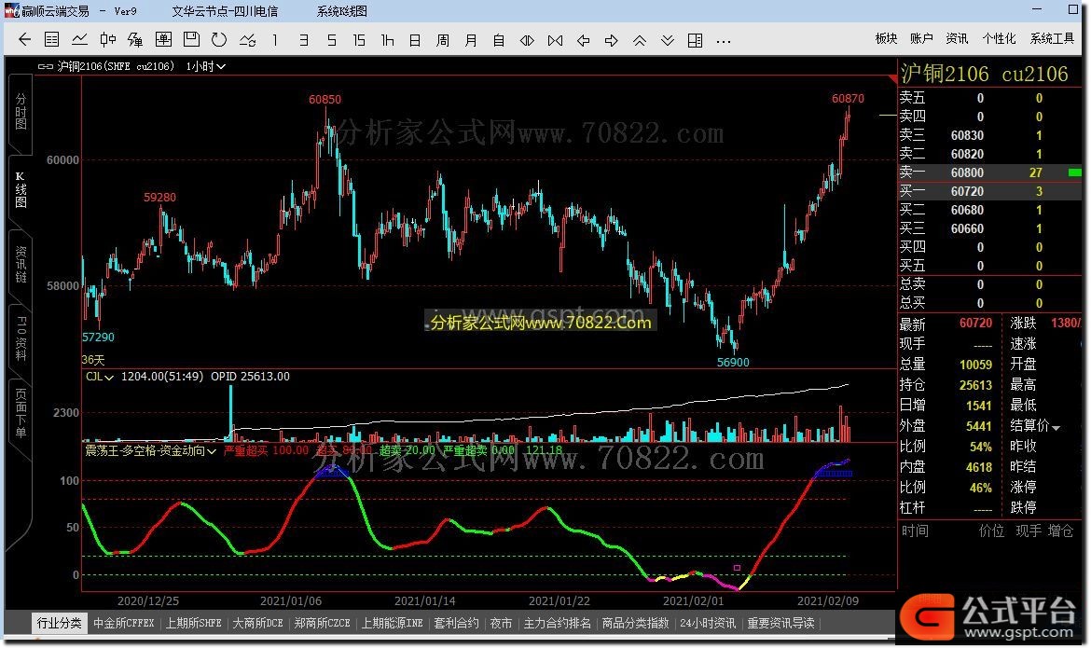Select the 中金所CFFEX bottom tab
This screenshot has height=648, width=1091.
(x=124, y=623)
